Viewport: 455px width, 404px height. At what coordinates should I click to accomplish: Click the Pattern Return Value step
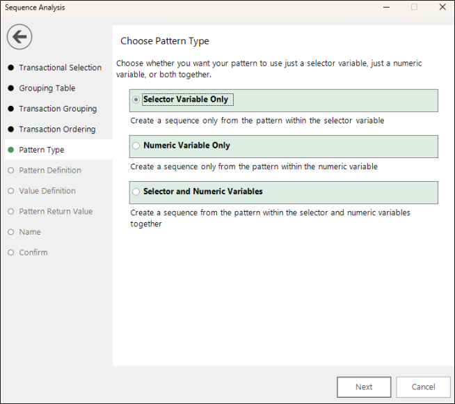pos(56,212)
